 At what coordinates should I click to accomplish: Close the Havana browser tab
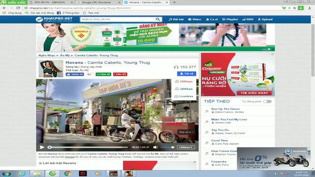(x=167, y=2)
